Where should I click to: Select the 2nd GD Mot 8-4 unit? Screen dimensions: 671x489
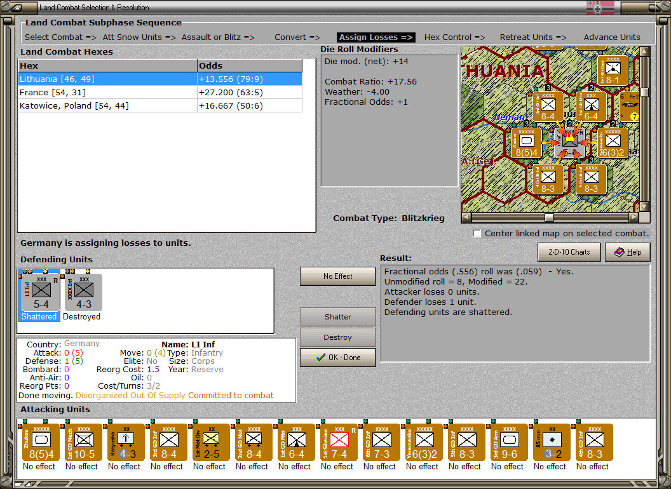254,442
